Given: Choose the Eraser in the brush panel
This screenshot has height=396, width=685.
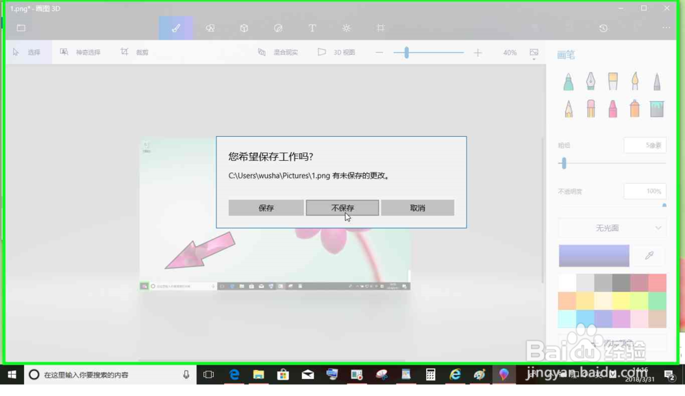Looking at the screenshot, I should (590, 109).
